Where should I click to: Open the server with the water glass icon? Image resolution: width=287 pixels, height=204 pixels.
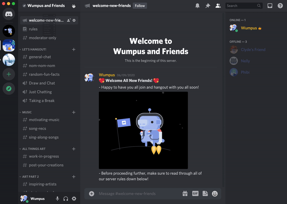9,60
